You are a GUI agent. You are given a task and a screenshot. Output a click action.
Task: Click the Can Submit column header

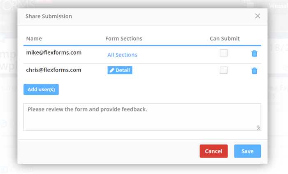pos(225,39)
